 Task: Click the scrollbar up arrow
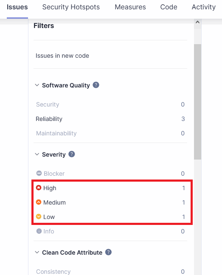tap(198, 22)
